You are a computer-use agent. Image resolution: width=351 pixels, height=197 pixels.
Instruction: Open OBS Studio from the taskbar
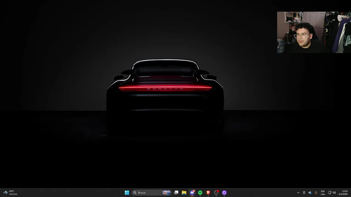point(216,193)
